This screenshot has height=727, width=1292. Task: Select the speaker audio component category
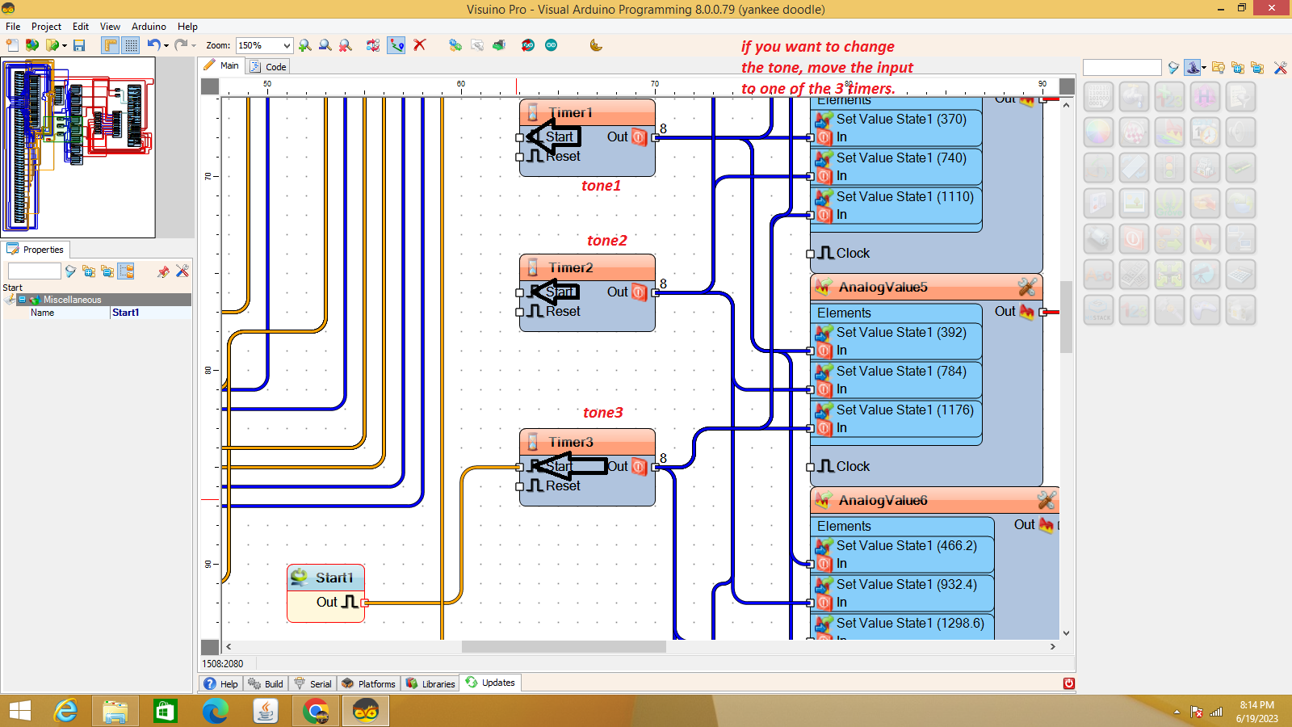pyautogui.click(x=1241, y=132)
